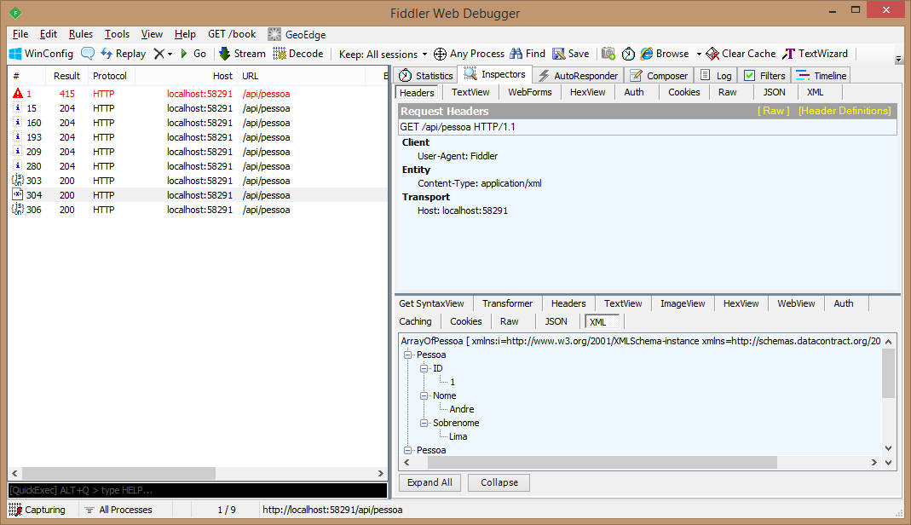Open the Remove sessions dropdown arrow
911x525 pixels.
click(170, 54)
